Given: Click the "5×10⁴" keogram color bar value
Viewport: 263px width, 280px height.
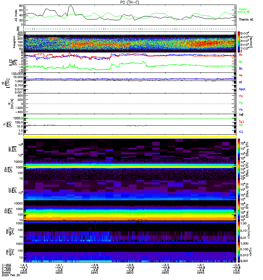Looking at the screenshot, I should click(244, 33).
